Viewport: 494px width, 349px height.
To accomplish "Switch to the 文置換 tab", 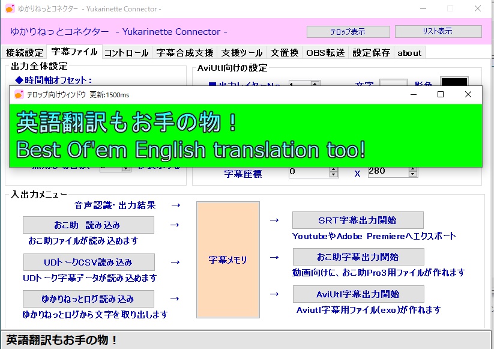I will [x=284, y=52].
